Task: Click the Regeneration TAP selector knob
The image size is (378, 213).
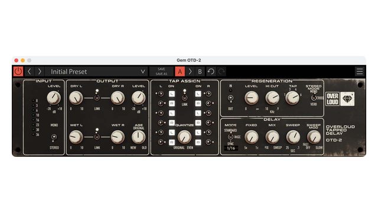Action: 292,98
